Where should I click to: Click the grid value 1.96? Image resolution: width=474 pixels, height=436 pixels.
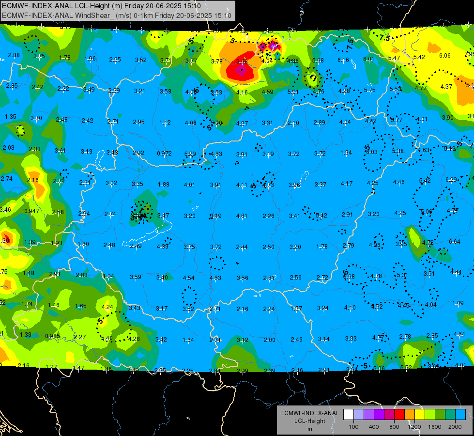(x=90, y=59)
